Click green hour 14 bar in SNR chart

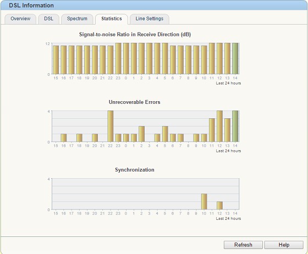tap(235, 58)
